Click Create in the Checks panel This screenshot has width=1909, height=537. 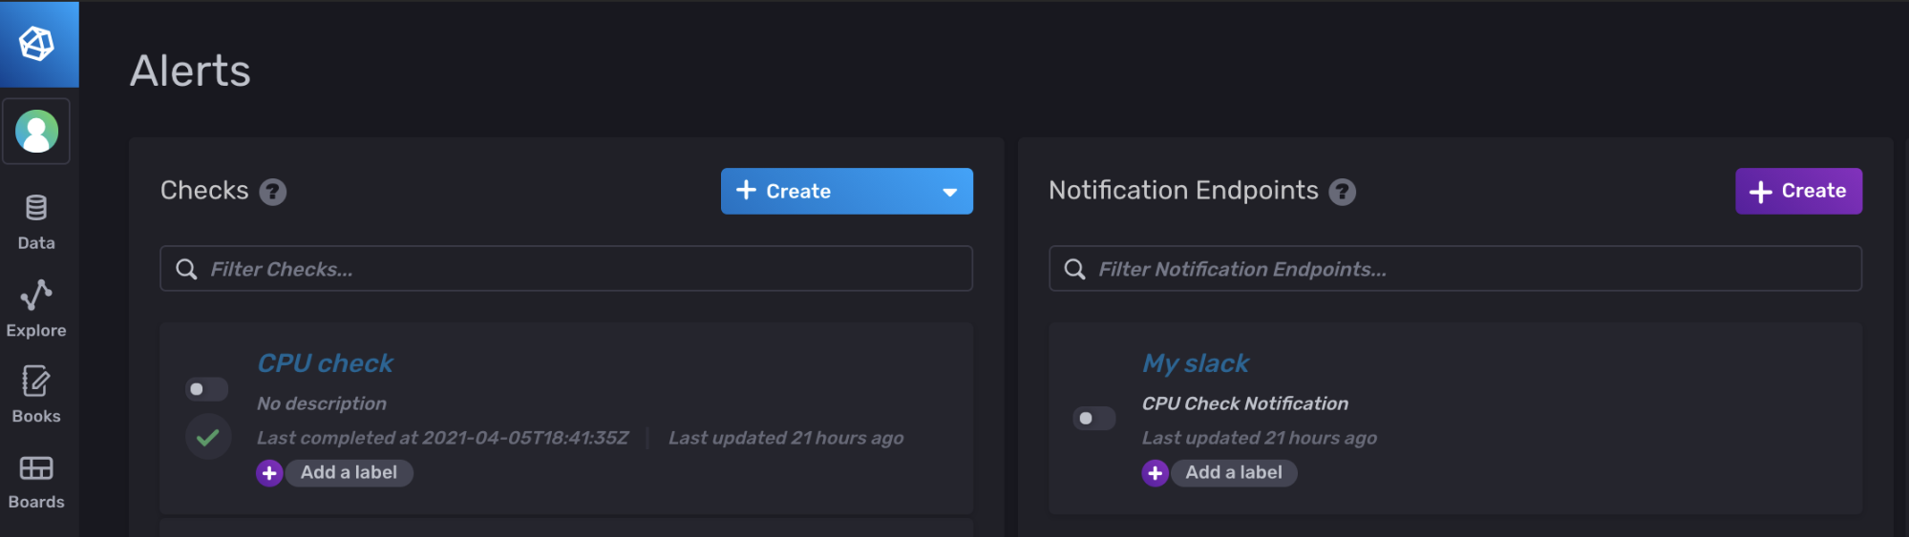coord(798,192)
